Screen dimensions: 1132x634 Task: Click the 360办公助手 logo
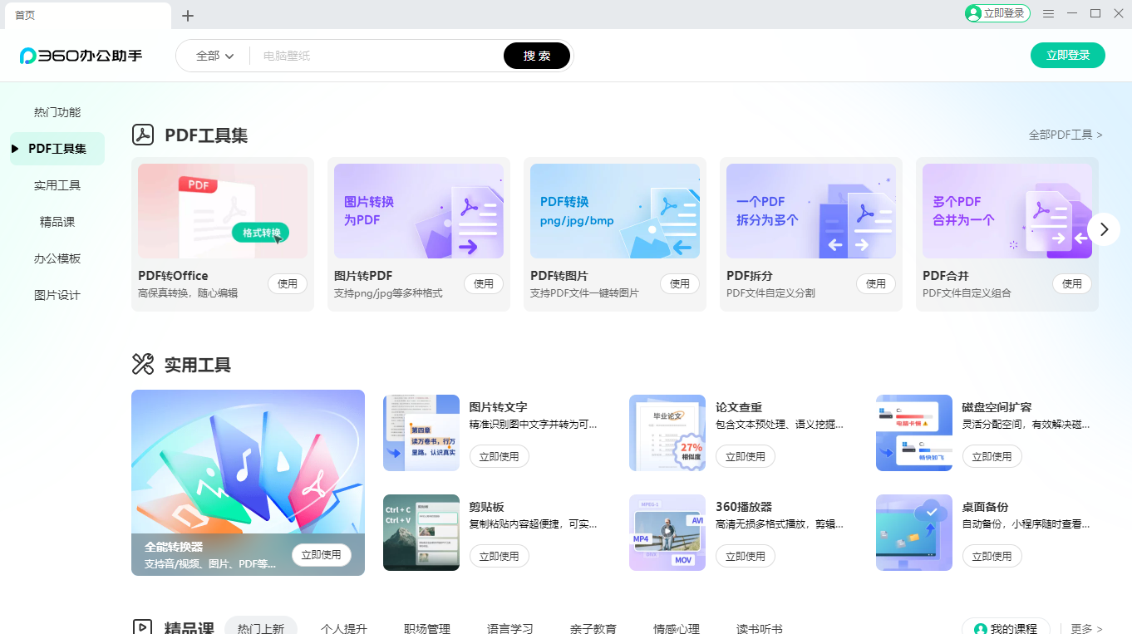(81, 56)
